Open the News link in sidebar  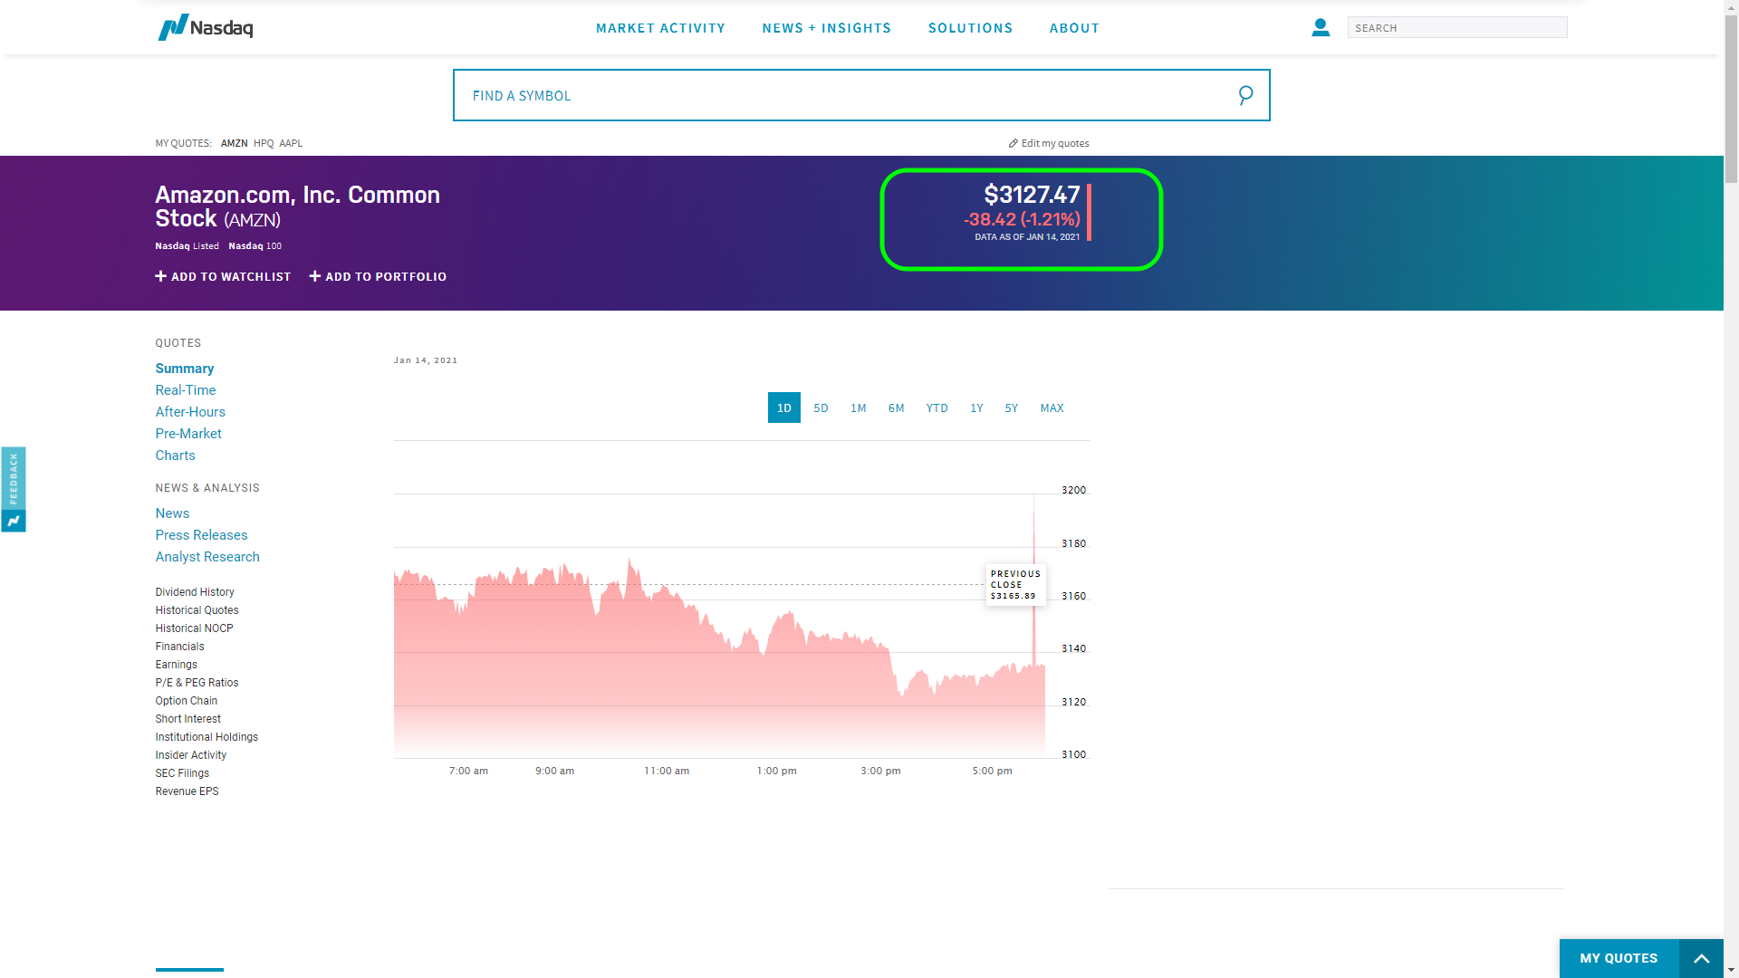172,513
